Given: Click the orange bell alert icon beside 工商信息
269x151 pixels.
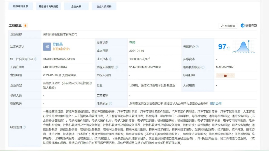Looking at the screenshot, I should point(25,25).
